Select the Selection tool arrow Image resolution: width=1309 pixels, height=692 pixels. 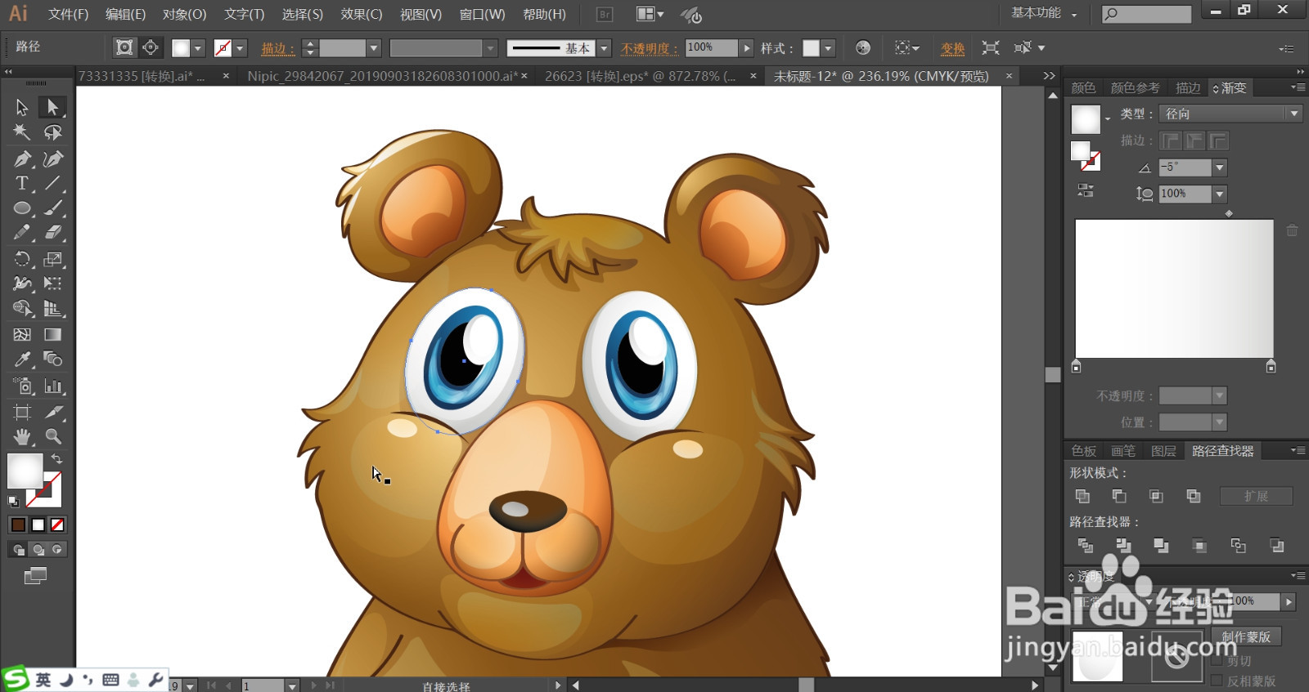tap(22, 107)
